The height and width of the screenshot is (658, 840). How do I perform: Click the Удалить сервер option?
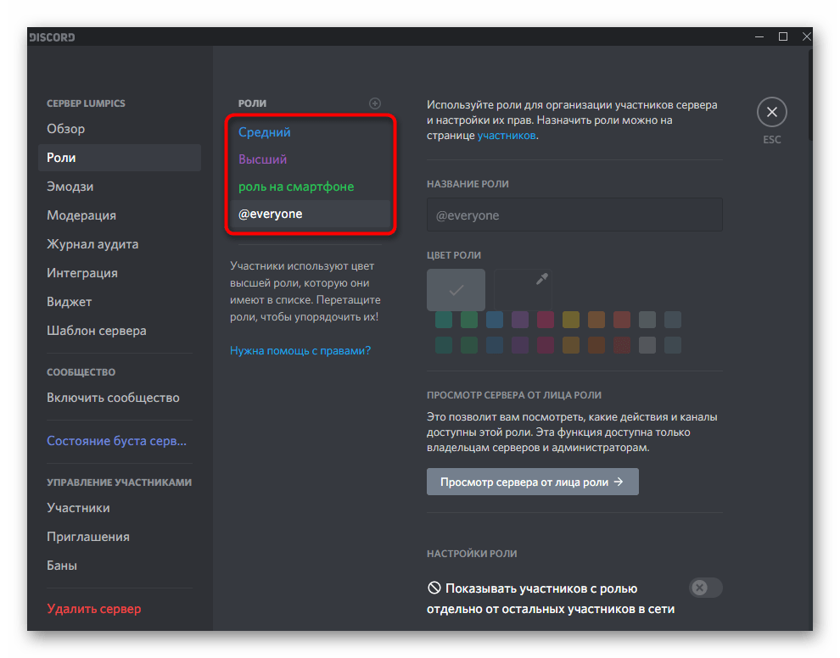tap(94, 609)
